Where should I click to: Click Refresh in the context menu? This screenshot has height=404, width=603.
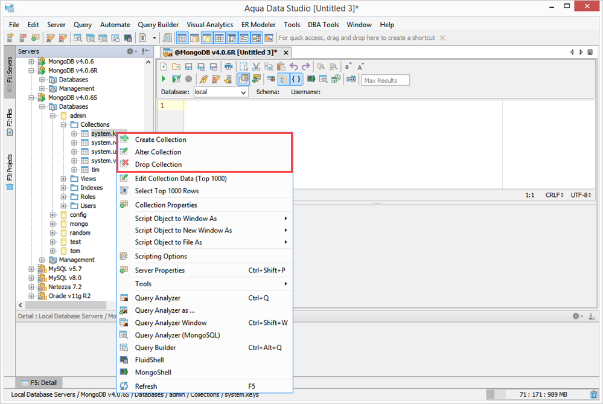205,386
